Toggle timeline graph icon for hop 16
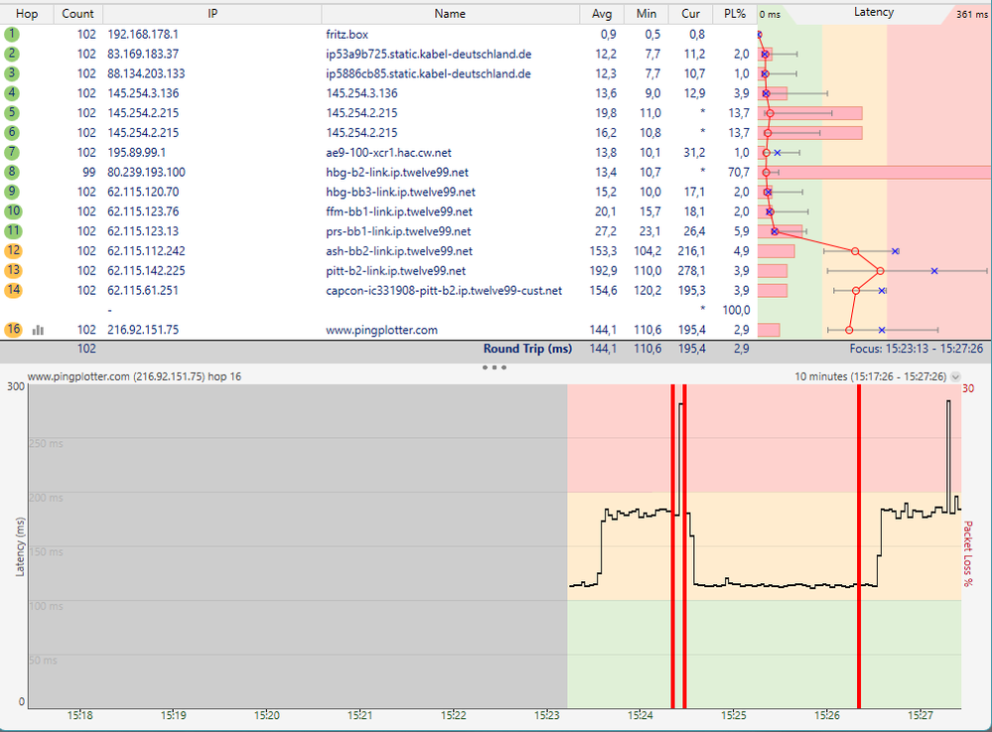Image resolution: width=992 pixels, height=732 pixels. tap(38, 330)
